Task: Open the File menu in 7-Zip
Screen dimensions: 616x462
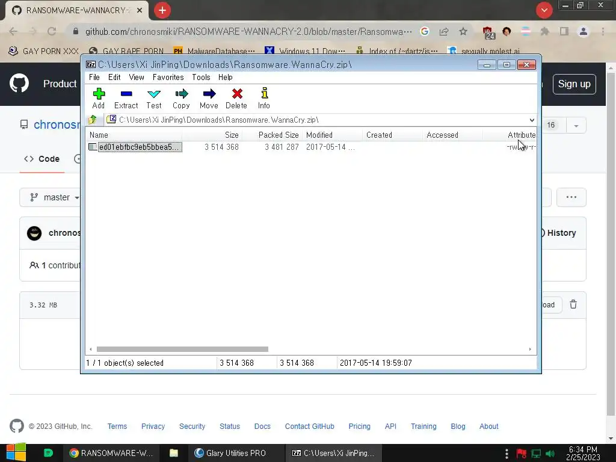Action: (x=94, y=77)
